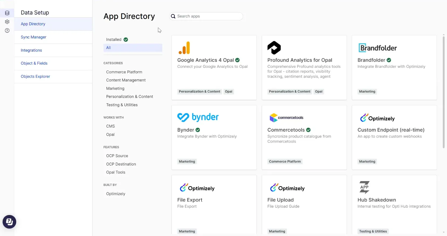Click the Marketing tag on Brandfolder card
Screen dimensions: 447x236
click(x=367, y=91)
